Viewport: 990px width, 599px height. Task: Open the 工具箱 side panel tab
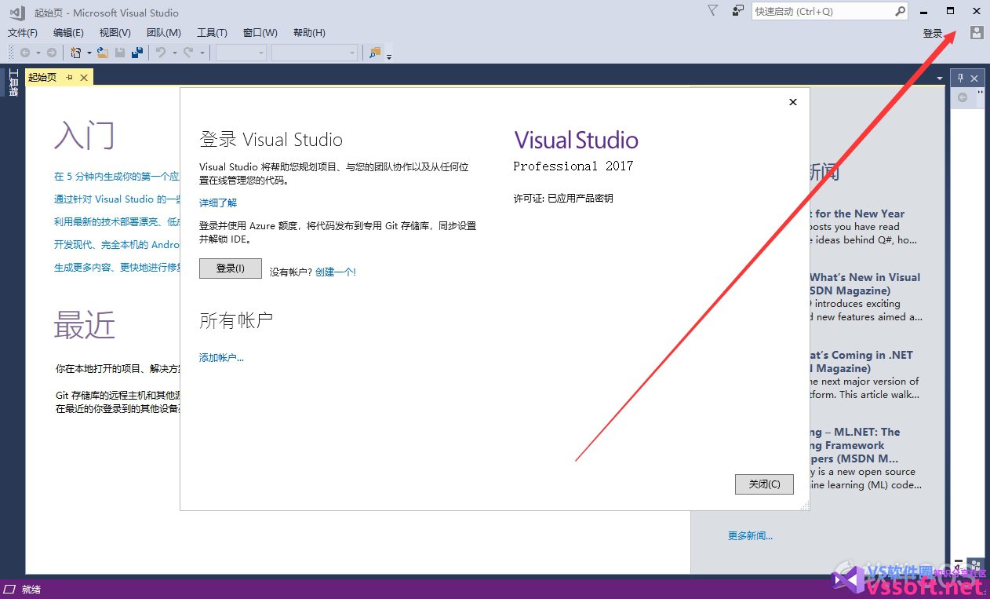(13, 83)
